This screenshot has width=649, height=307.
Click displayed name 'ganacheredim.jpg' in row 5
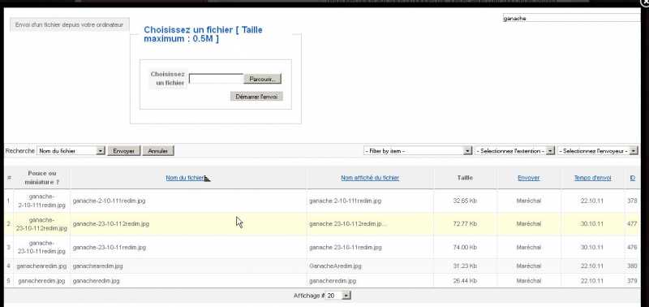point(333,281)
